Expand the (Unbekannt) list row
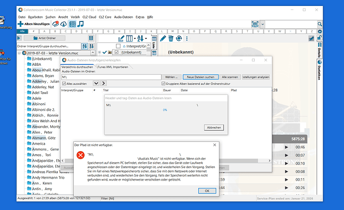 tap(99, 52)
